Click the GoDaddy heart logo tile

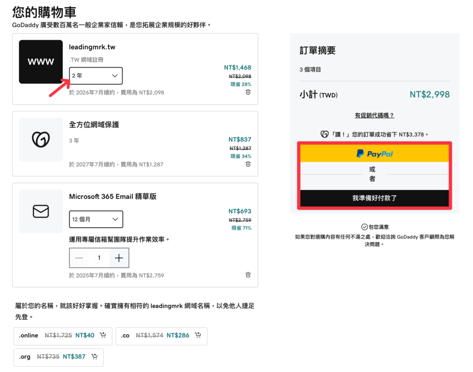point(41,139)
